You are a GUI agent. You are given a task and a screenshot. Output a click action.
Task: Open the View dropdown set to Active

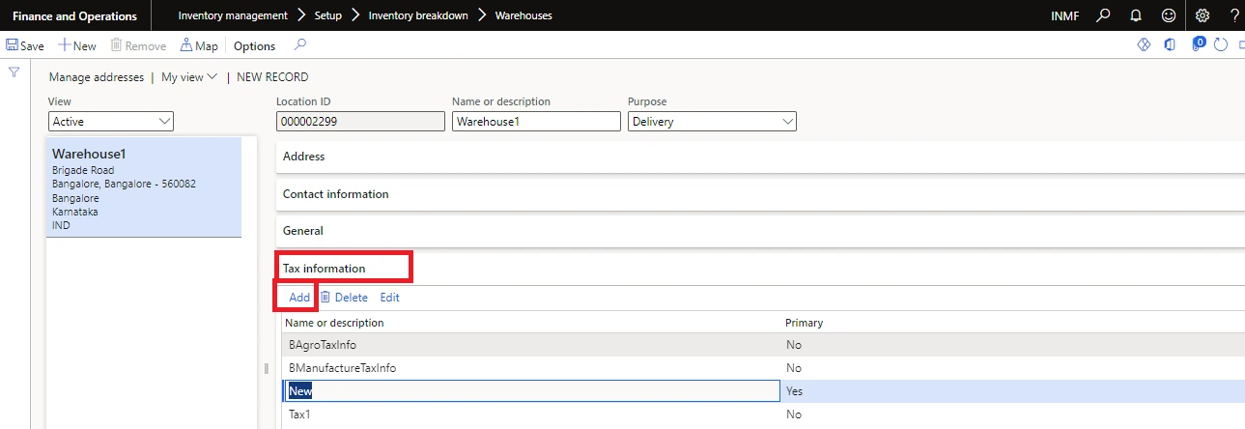(x=111, y=122)
